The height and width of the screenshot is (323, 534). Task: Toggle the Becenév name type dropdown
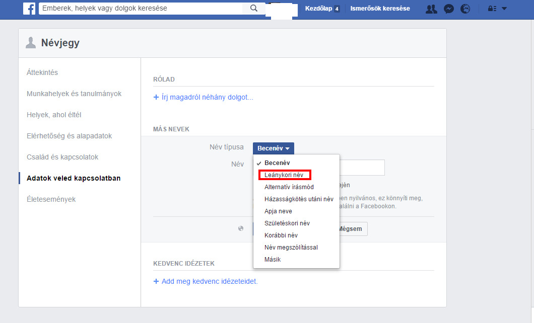[x=274, y=148]
